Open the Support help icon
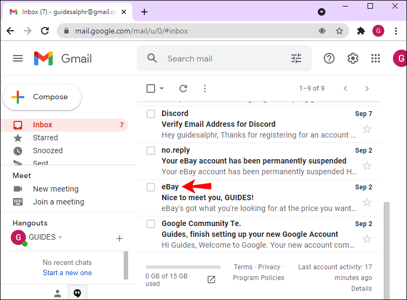 (329, 58)
